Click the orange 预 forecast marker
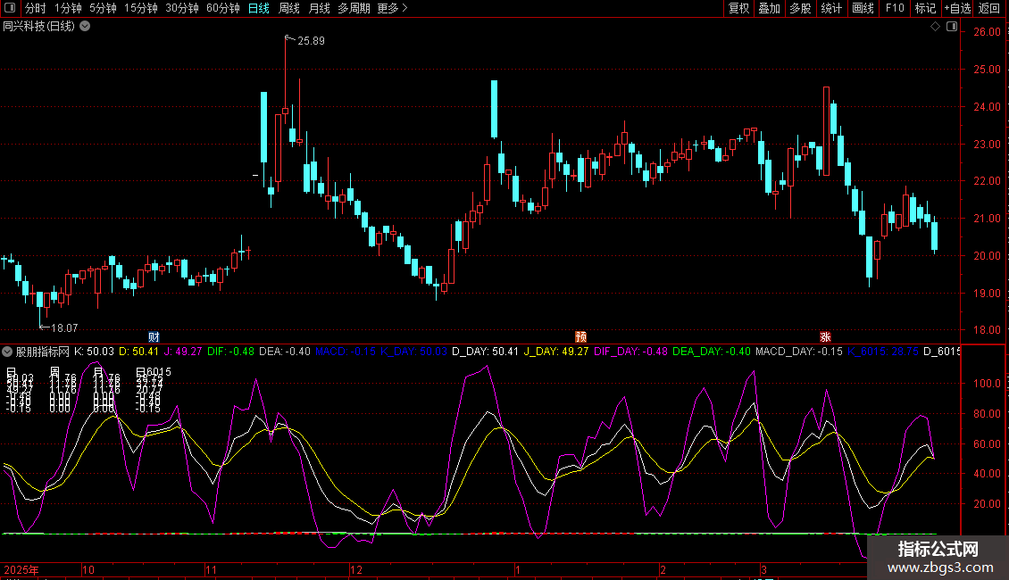 coord(581,337)
